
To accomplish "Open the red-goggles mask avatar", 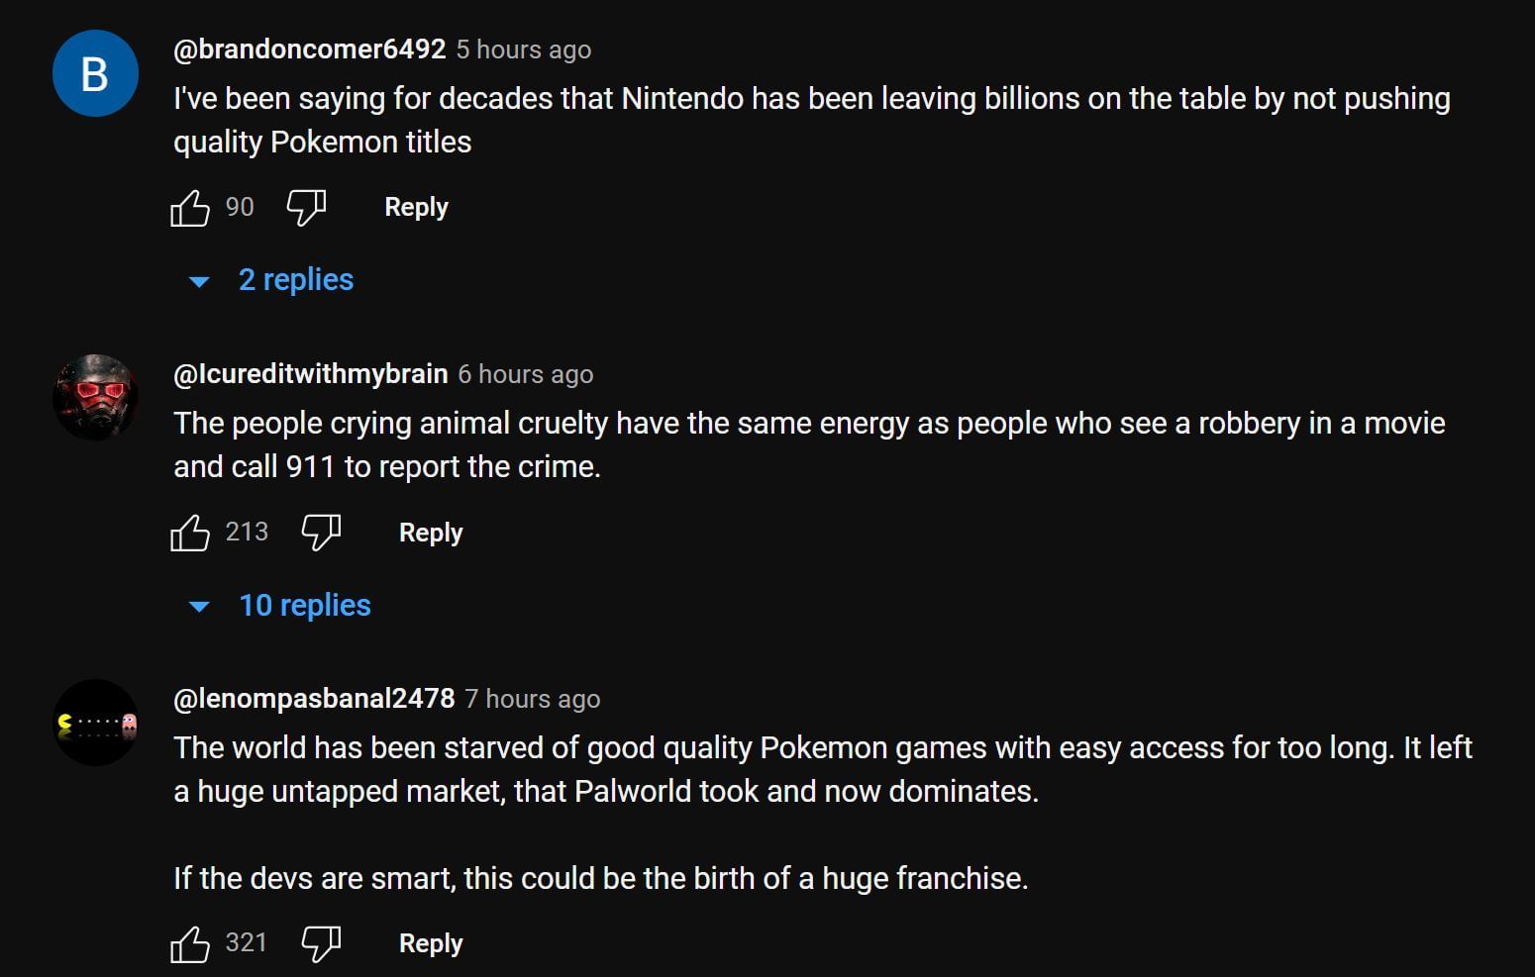I will click(95, 397).
